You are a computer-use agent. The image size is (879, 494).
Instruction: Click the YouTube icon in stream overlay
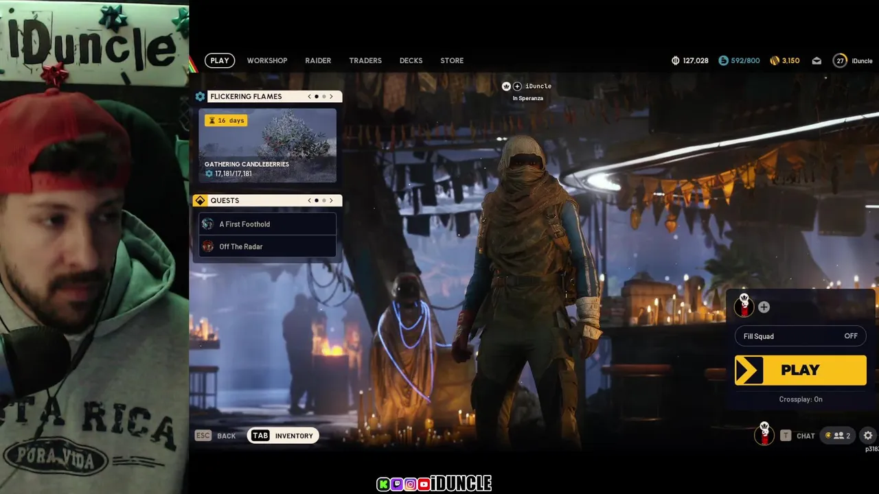coord(424,484)
